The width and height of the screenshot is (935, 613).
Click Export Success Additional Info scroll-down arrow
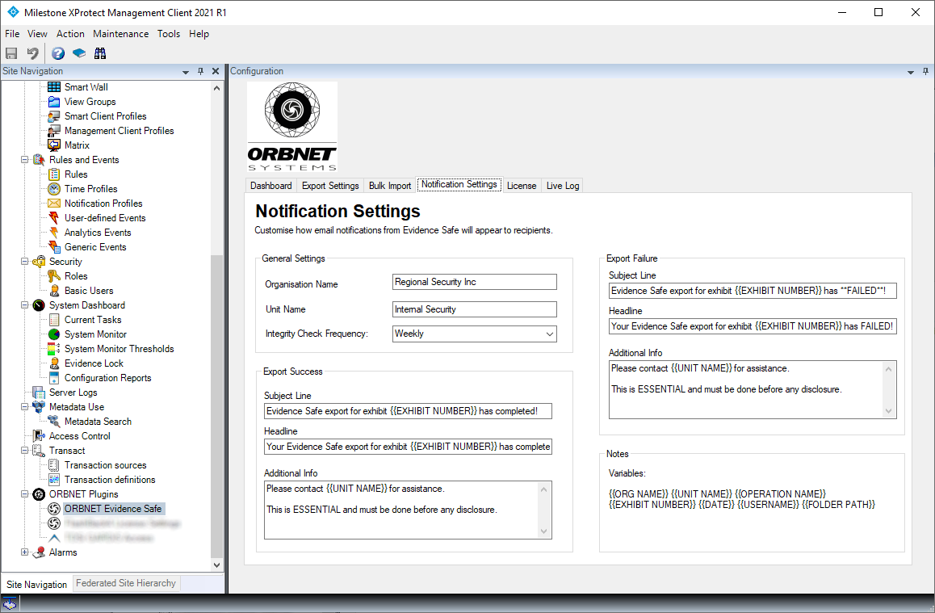[x=544, y=531]
